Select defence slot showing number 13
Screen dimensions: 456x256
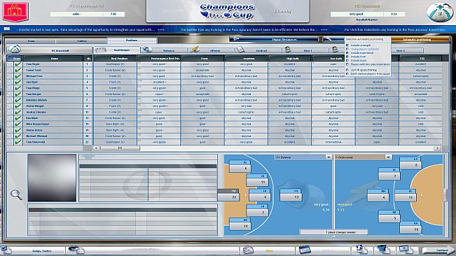pos(291,195)
